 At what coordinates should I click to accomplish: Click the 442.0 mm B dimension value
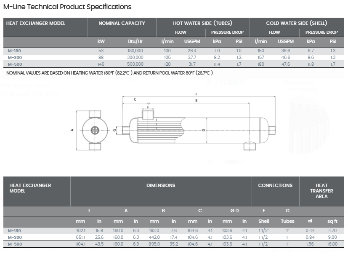pyautogui.click(x=154, y=237)
